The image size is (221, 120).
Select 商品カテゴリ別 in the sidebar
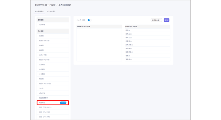(x=53, y=60)
